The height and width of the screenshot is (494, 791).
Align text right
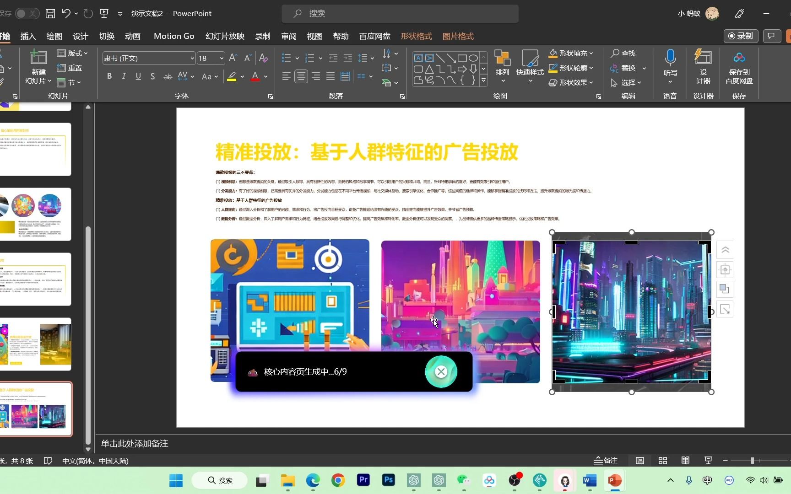(x=316, y=76)
